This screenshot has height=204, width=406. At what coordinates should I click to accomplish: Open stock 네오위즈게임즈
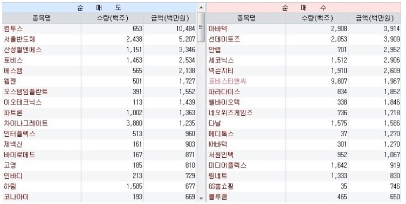[230, 112]
